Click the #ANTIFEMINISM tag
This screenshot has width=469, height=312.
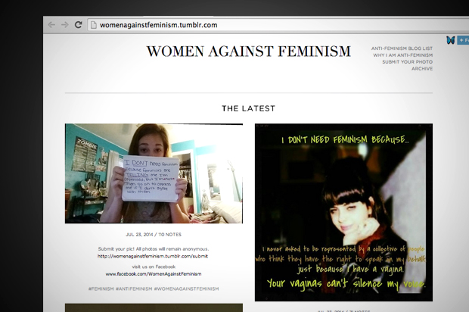click(x=134, y=289)
